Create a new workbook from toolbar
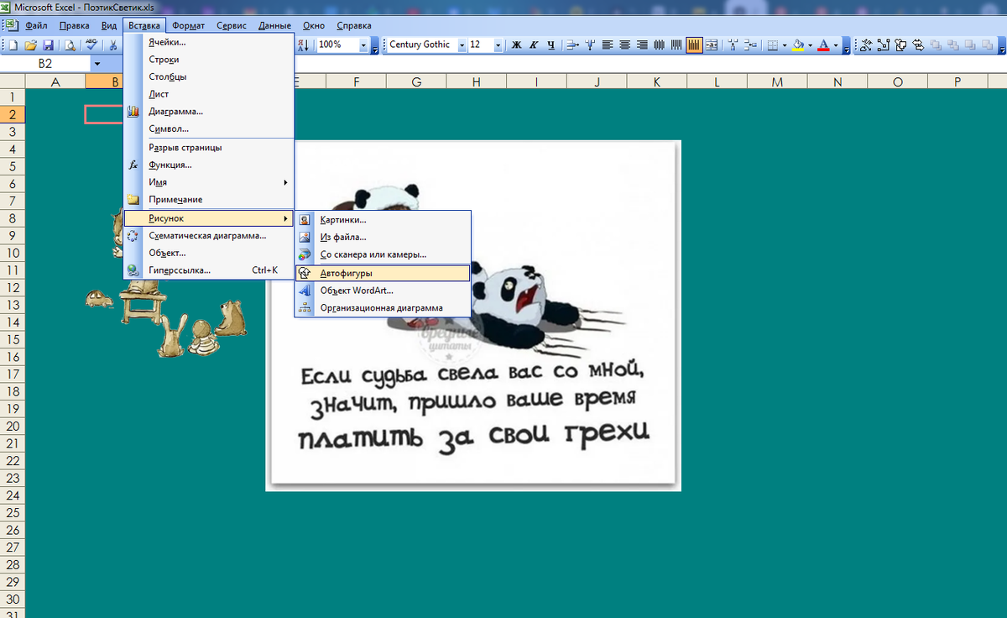Screen dimensions: 1007x618 [x=13, y=45]
